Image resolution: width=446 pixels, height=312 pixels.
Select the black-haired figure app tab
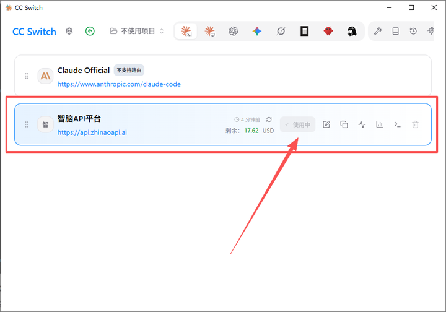352,31
